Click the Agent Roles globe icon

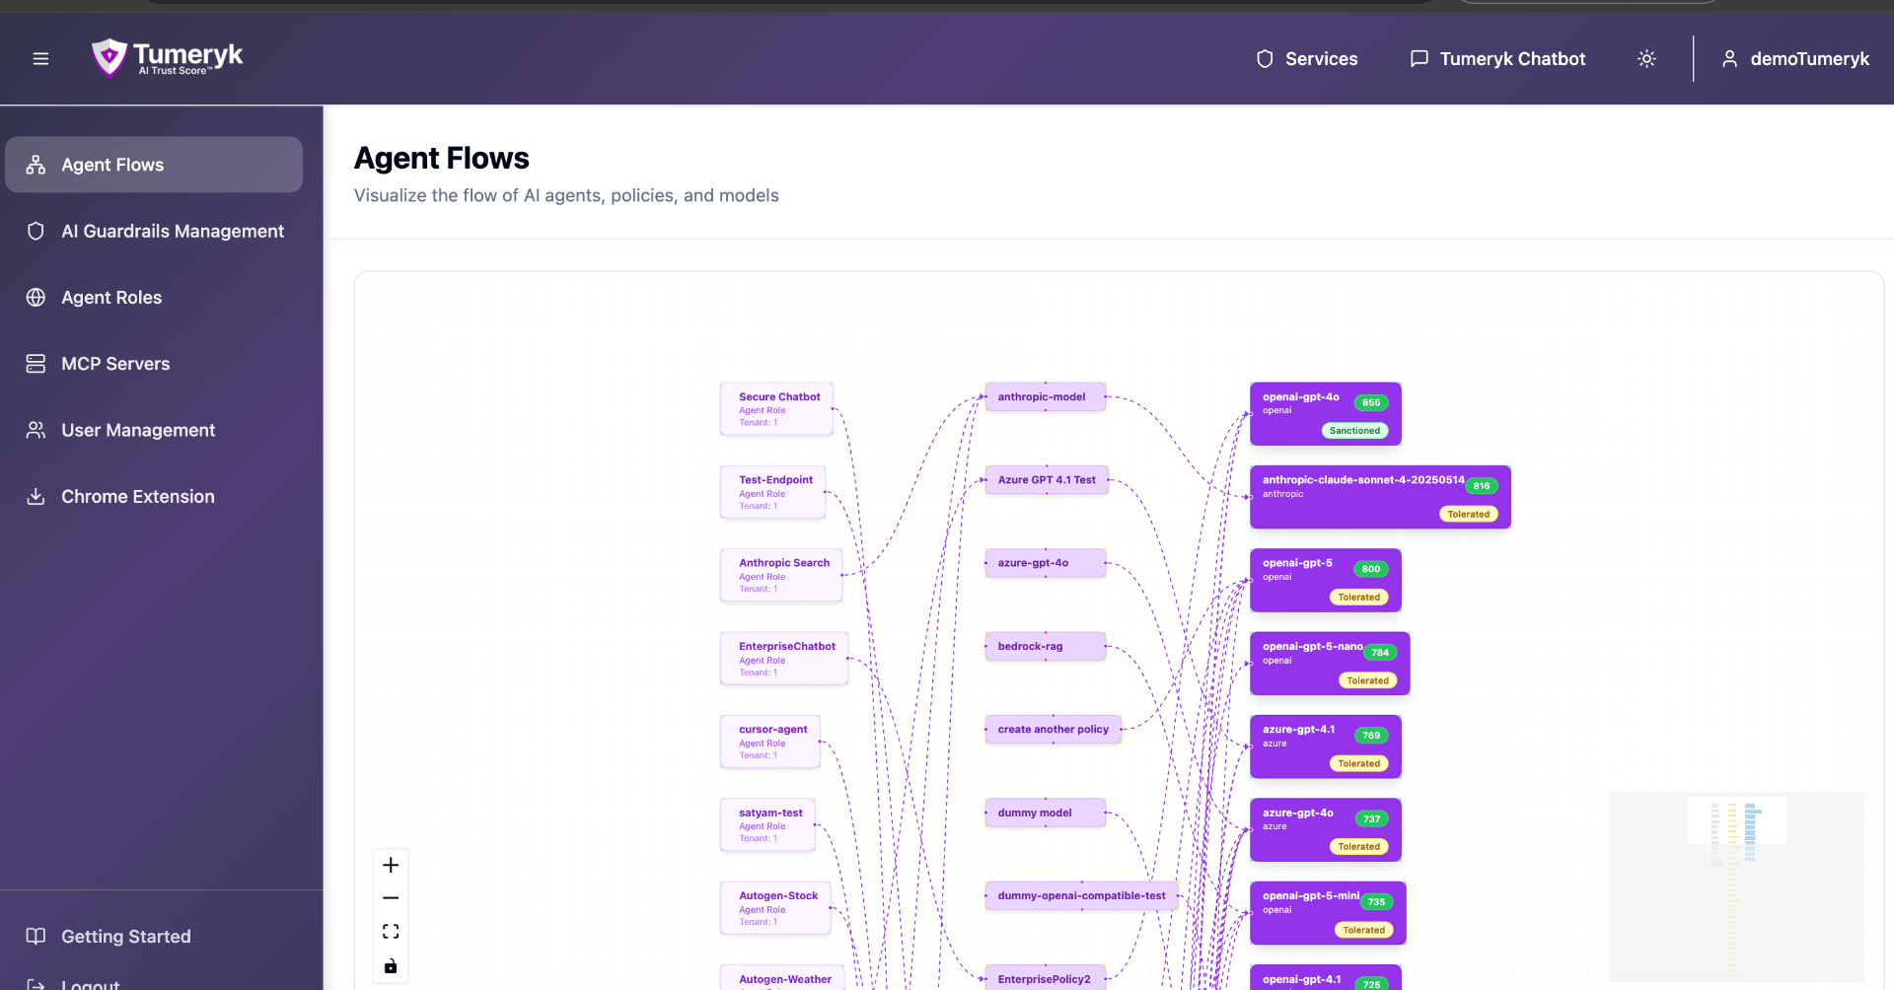36,297
